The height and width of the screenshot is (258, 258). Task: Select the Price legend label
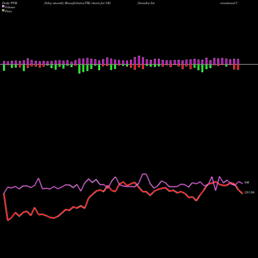tap(8, 11)
